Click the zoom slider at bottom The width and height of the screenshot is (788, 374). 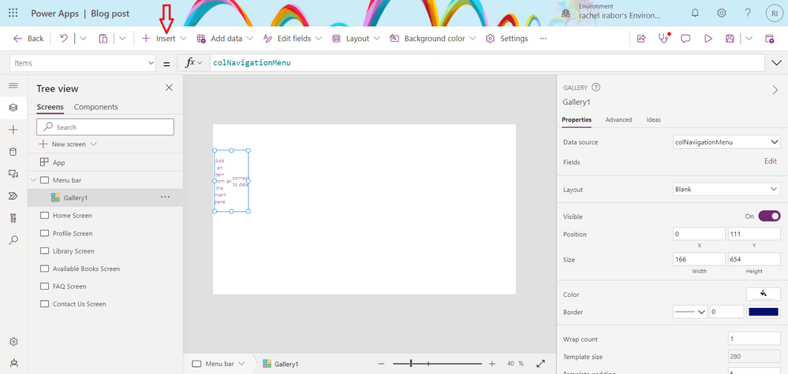437,364
